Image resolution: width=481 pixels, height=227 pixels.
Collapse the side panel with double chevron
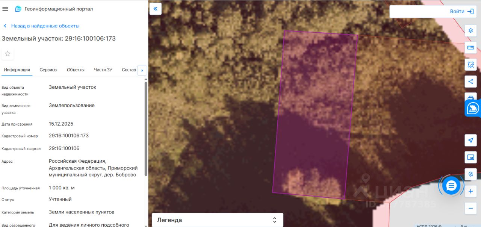pyautogui.click(x=156, y=9)
